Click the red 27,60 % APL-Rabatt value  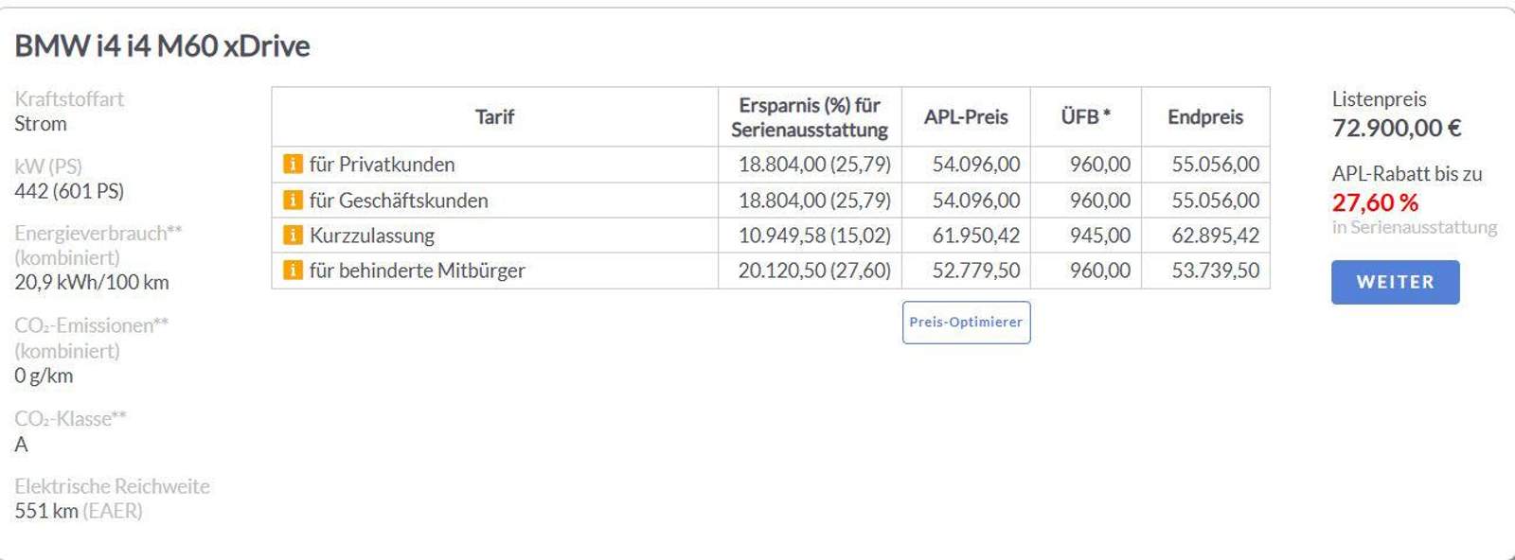pos(1375,202)
